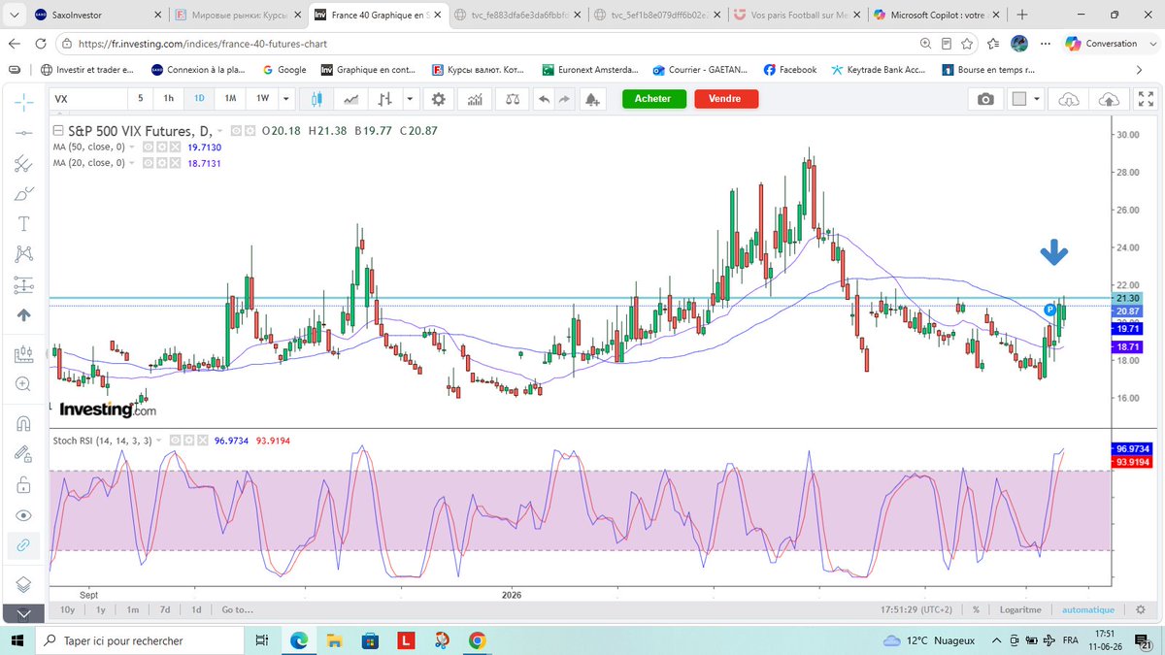Viewport: 1165px width, 655px height.
Task: Open the chart style dropdown arrow
Action: (410, 99)
